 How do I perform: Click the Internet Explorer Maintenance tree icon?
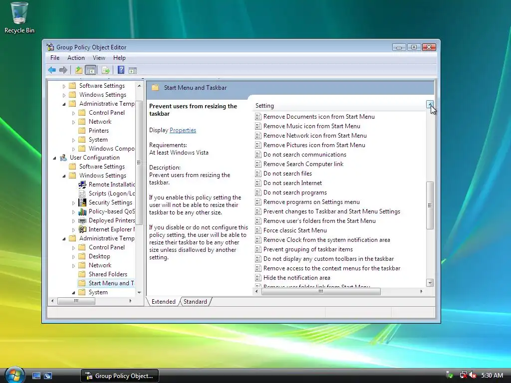pyautogui.click(x=82, y=229)
